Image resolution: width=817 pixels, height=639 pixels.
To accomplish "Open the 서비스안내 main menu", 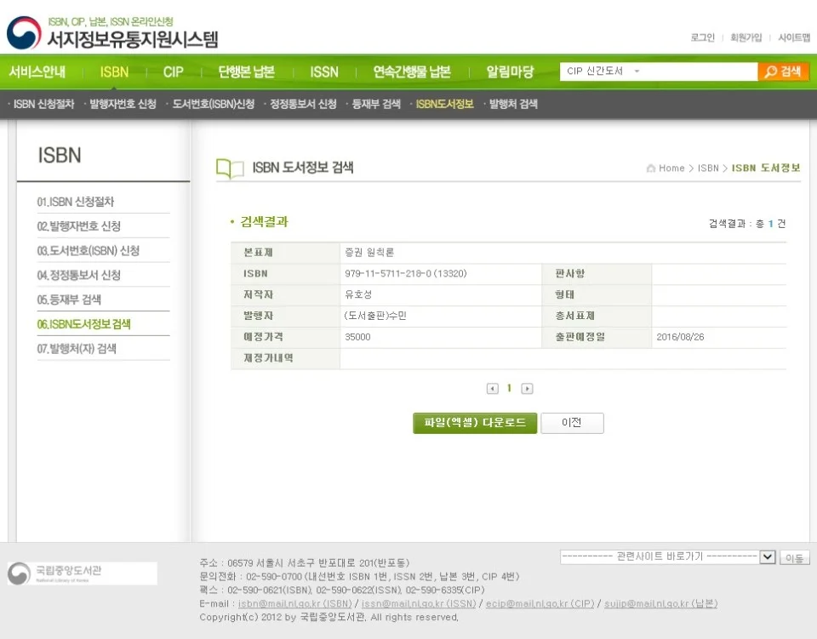I will coord(37,71).
